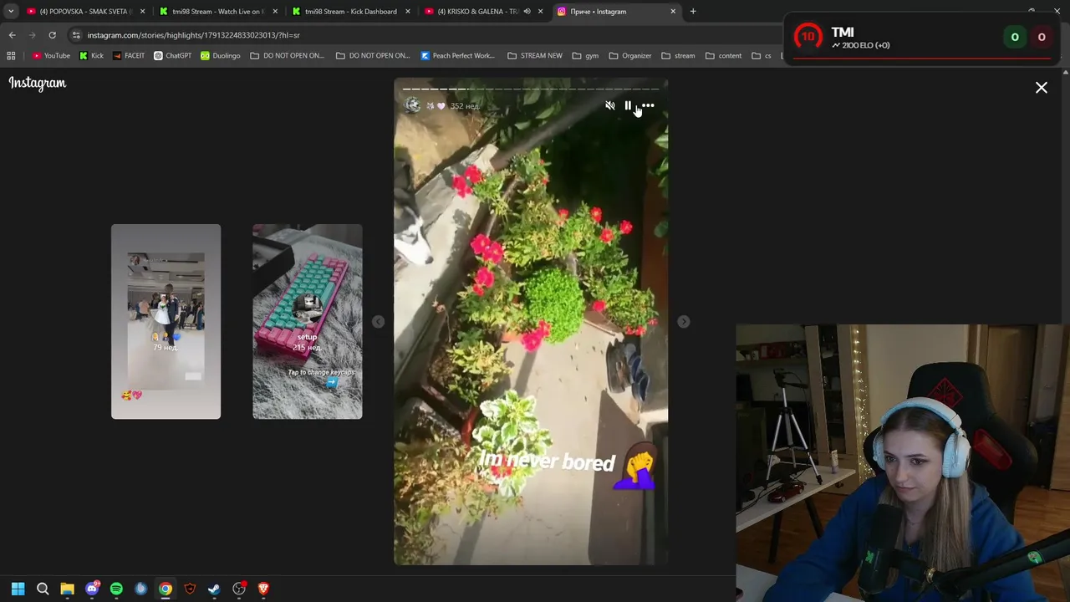This screenshot has width=1070, height=602.
Task: Open OBS Studio from the taskbar
Action: [239, 589]
